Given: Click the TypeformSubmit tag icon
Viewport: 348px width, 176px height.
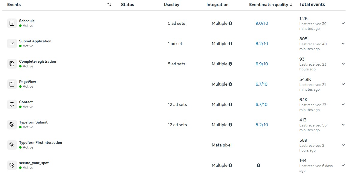Looking at the screenshot, I should click(12, 125).
